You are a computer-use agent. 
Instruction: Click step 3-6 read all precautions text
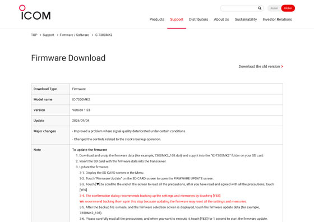[x=173, y=219]
